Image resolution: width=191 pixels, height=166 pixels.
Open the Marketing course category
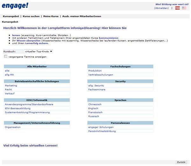tap(11, 86)
